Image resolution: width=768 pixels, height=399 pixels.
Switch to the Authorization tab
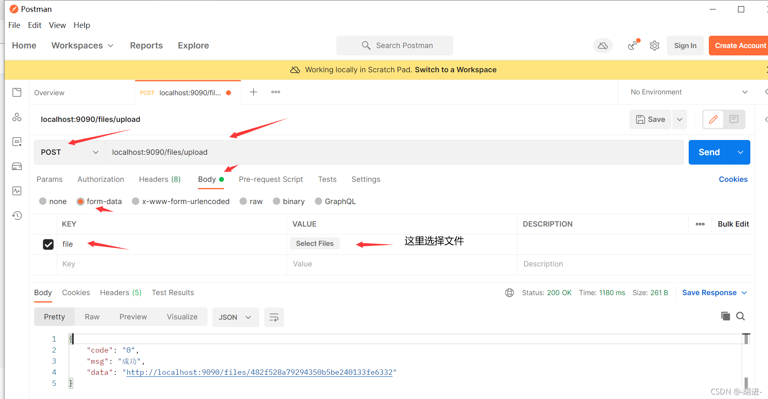coord(101,179)
